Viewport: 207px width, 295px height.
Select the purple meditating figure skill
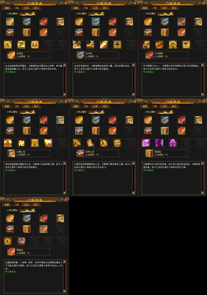click(x=173, y=143)
